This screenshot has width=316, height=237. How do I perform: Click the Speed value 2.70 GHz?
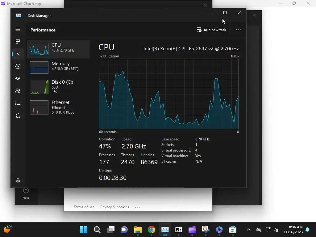pos(134,146)
